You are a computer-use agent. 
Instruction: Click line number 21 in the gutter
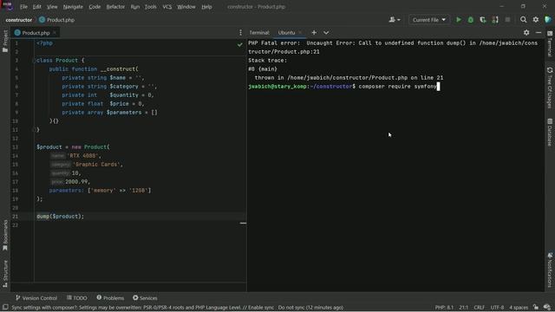(16, 216)
